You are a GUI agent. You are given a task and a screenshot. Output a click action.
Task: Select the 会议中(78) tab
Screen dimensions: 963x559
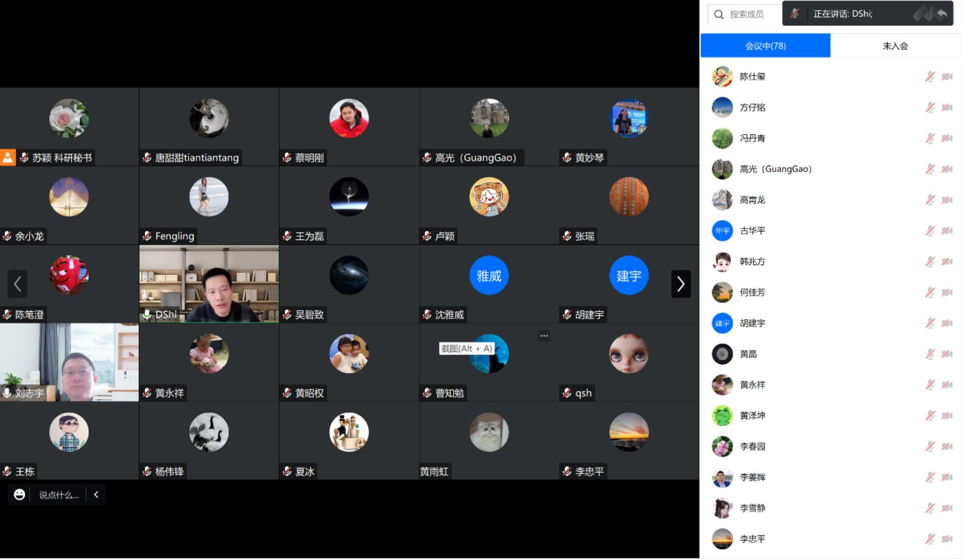(765, 46)
